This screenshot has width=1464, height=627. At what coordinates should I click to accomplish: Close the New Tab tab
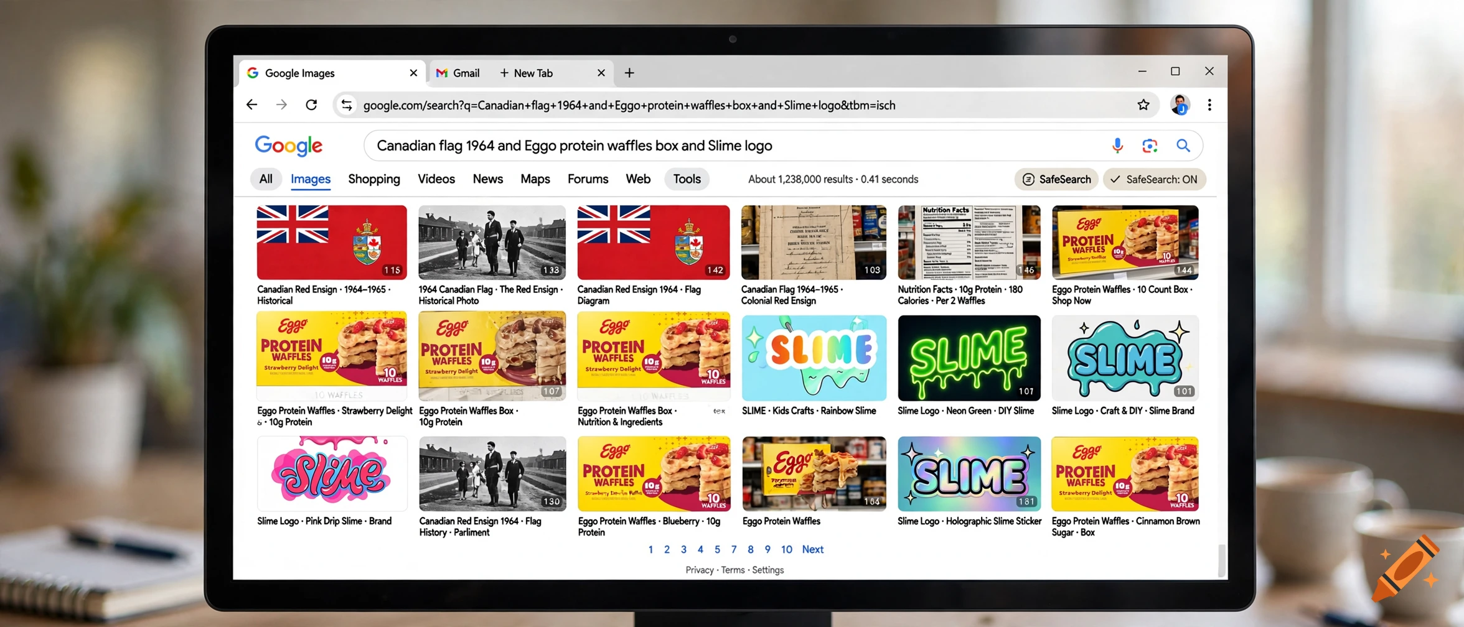tap(601, 73)
